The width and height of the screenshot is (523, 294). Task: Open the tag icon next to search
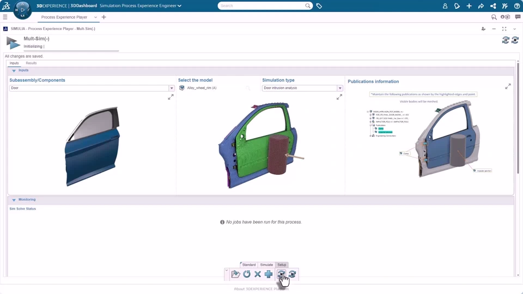coord(319,5)
